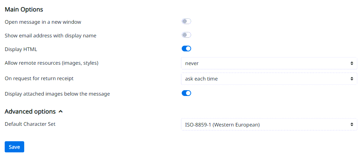362x161 pixels.
Task: Open the ISO-8859-1 (Western European) dropdown
Action: point(269,125)
